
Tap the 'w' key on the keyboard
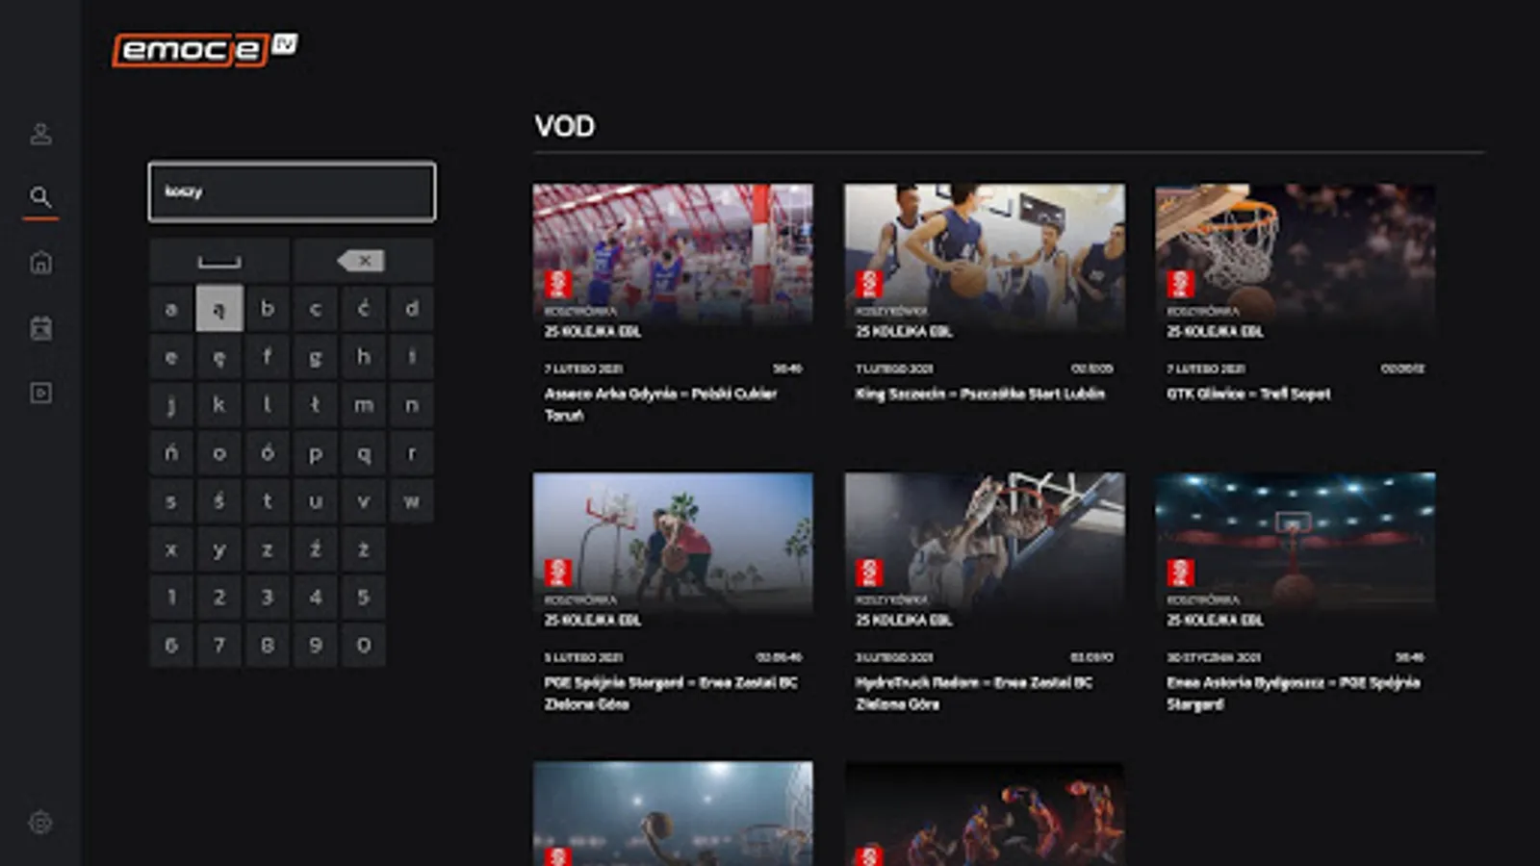(412, 501)
